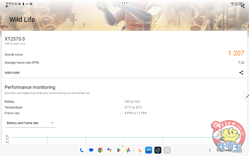Tap system back navigation chevron
This screenshot has width=249, height=156.
pos(210,150)
